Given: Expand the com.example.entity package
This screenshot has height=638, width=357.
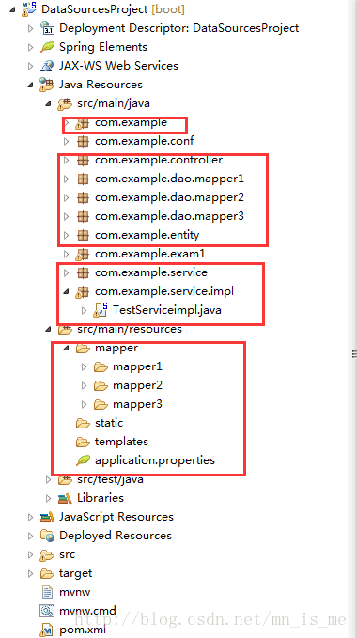Looking at the screenshot, I should click(67, 235).
